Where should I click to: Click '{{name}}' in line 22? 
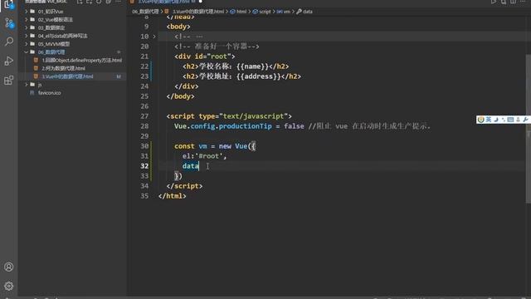click(252, 66)
